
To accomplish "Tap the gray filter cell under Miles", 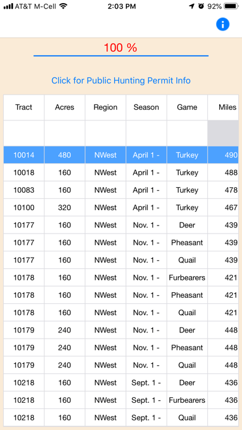I will (223, 133).
